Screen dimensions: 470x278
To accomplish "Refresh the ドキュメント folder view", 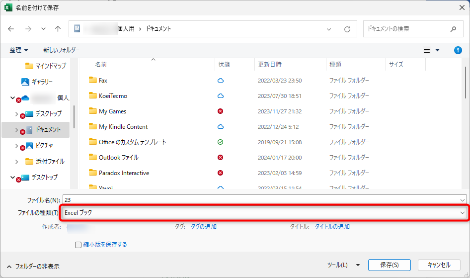I will point(347,29).
